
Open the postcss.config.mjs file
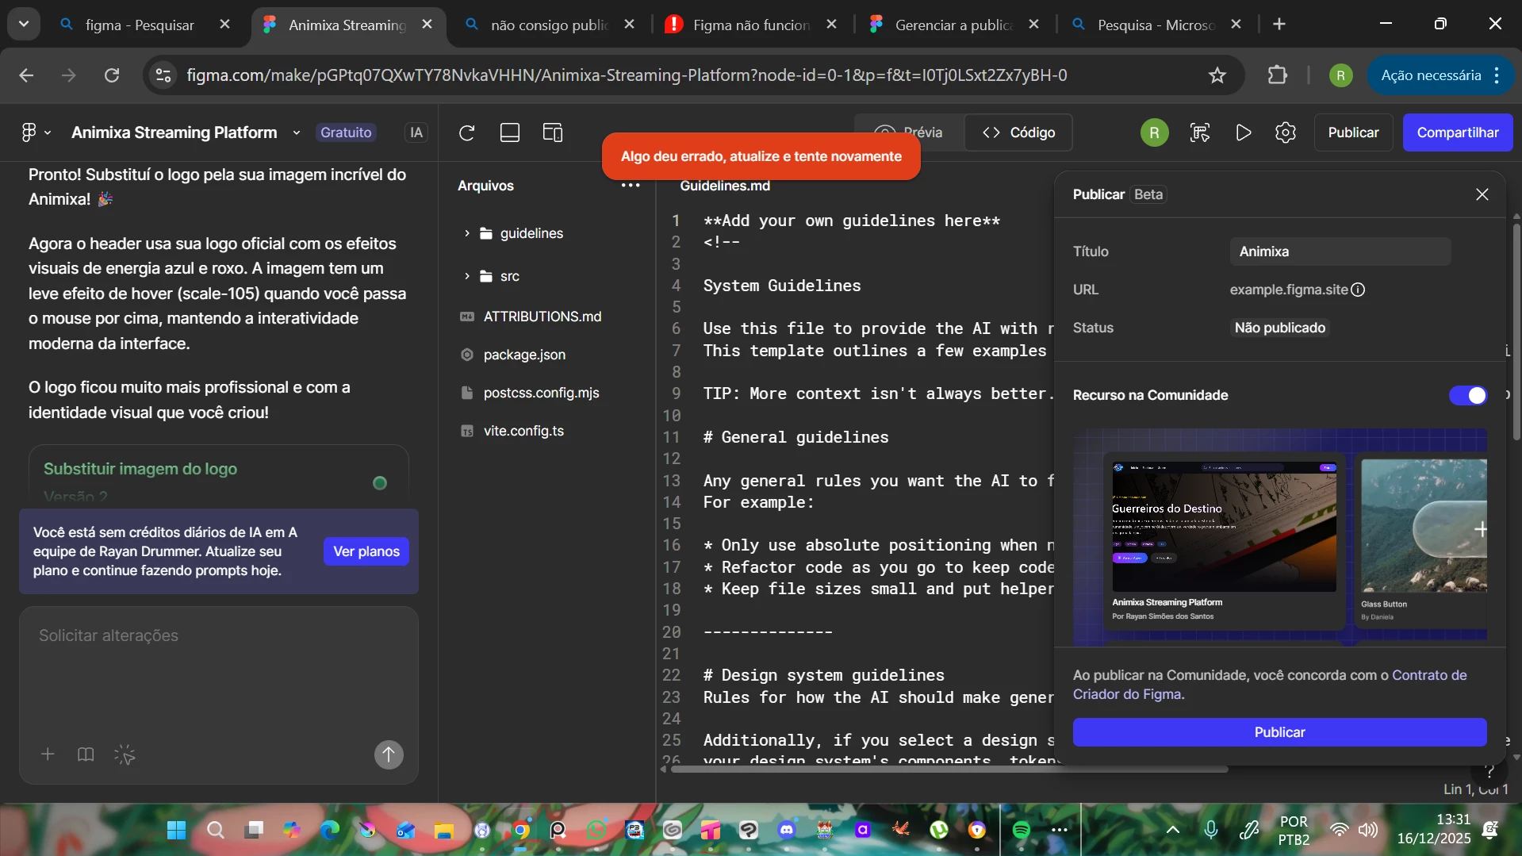pyautogui.click(x=542, y=393)
